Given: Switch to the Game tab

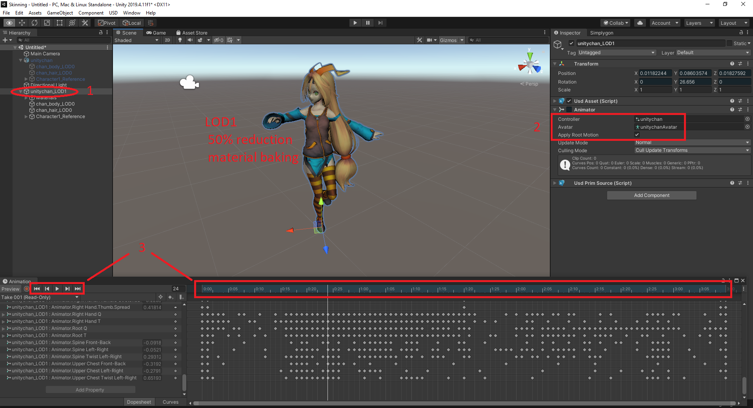Looking at the screenshot, I should click(156, 33).
